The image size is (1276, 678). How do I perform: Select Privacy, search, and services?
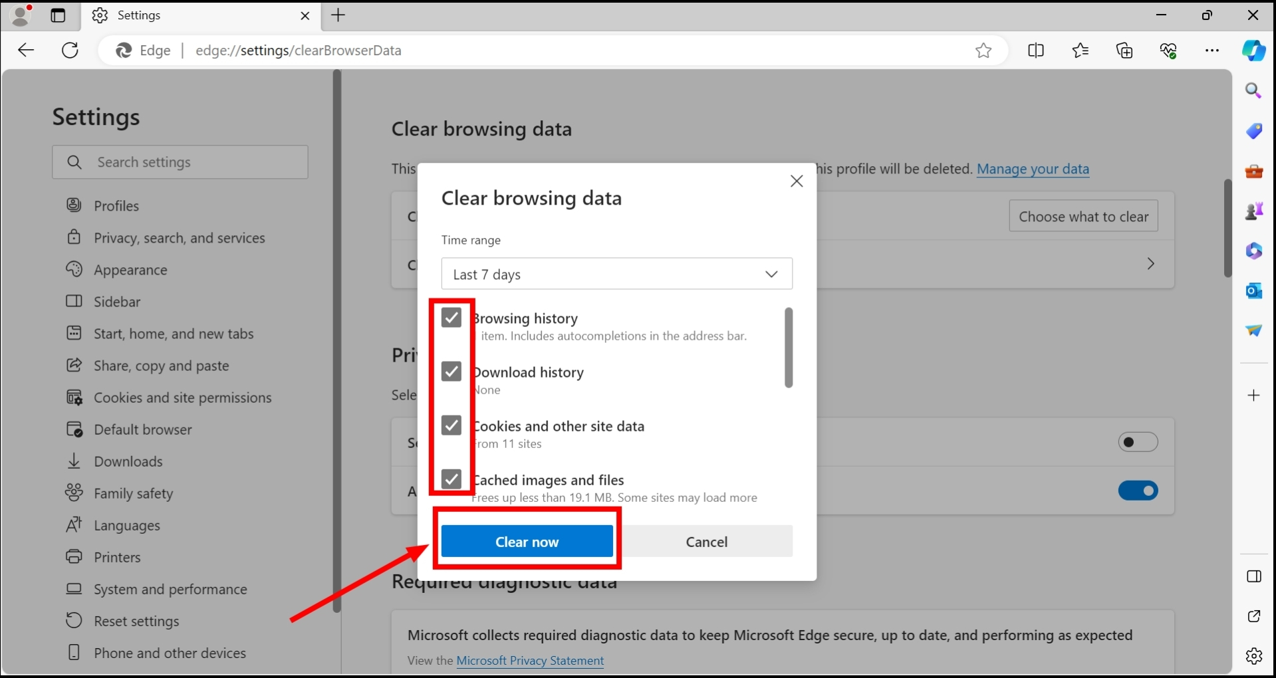(x=180, y=238)
